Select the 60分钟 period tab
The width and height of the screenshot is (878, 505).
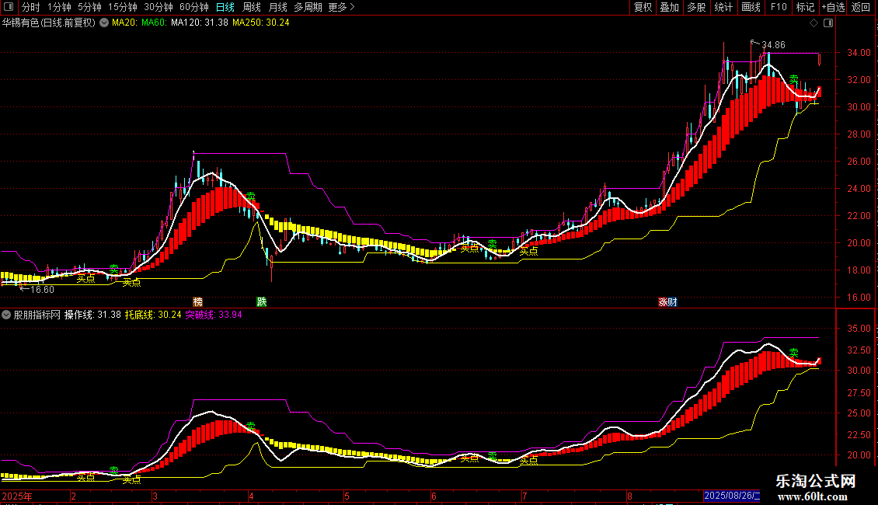[x=194, y=7]
